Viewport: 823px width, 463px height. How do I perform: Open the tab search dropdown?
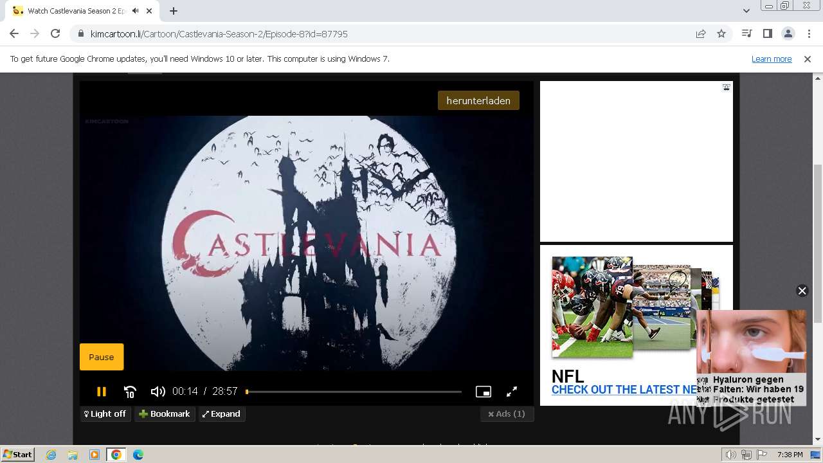coord(746,11)
